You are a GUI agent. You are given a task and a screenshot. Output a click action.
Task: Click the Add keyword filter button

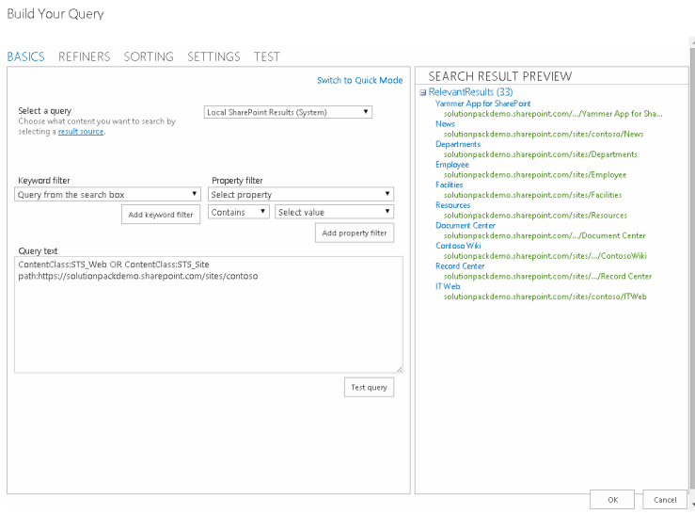click(x=161, y=215)
